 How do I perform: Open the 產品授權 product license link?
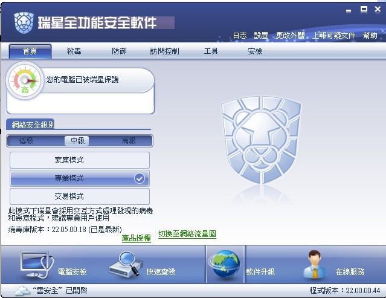136,238
